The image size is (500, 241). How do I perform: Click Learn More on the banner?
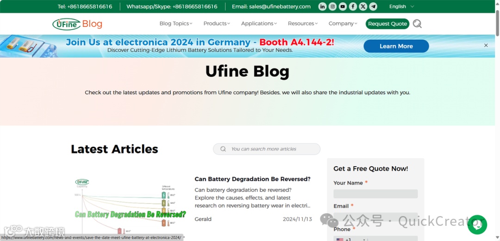point(396,47)
